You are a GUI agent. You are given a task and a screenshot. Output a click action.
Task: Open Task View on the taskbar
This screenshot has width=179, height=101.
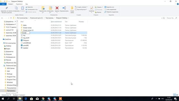14,98
